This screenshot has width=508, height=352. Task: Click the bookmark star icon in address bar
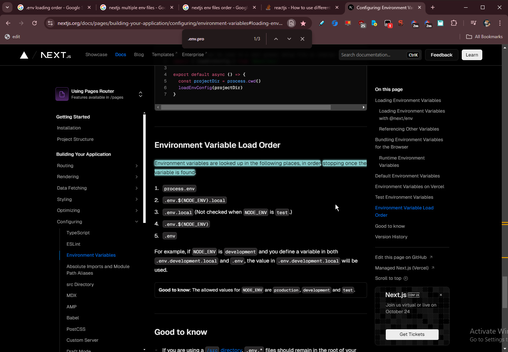pos(303,23)
